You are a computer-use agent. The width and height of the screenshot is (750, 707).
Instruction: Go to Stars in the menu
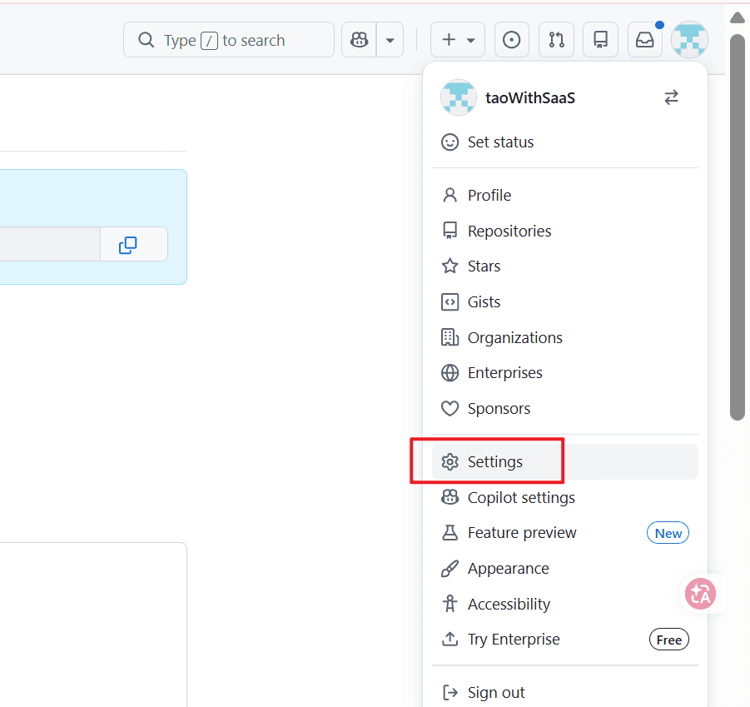pyautogui.click(x=484, y=266)
